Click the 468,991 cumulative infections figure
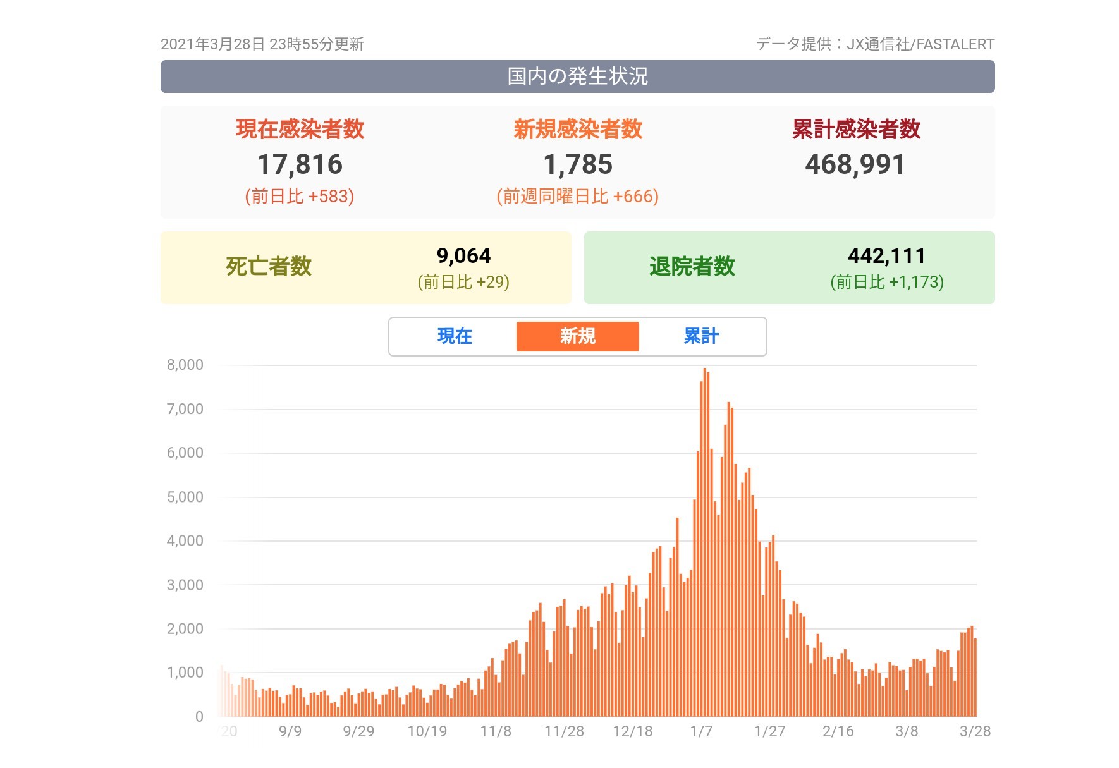This screenshot has width=1119, height=768. coord(855,164)
